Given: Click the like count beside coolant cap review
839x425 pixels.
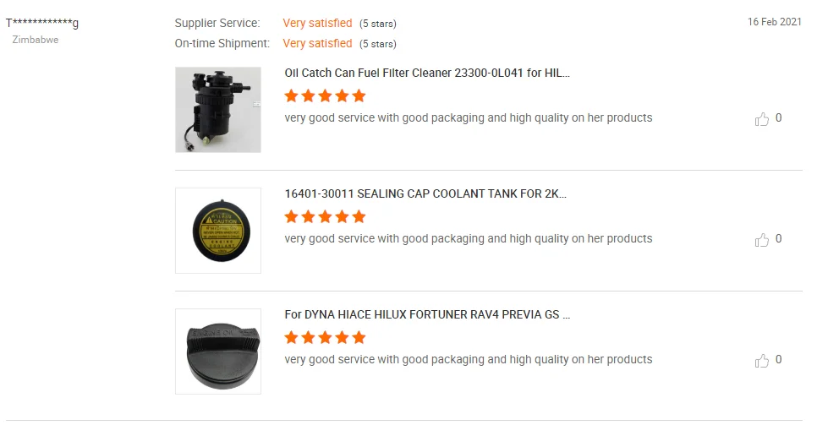Looking at the screenshot, I should tap(779, 238).
